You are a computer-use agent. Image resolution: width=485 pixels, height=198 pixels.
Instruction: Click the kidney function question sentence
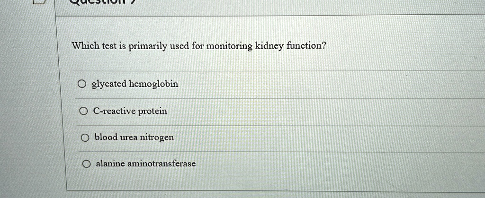199,47
